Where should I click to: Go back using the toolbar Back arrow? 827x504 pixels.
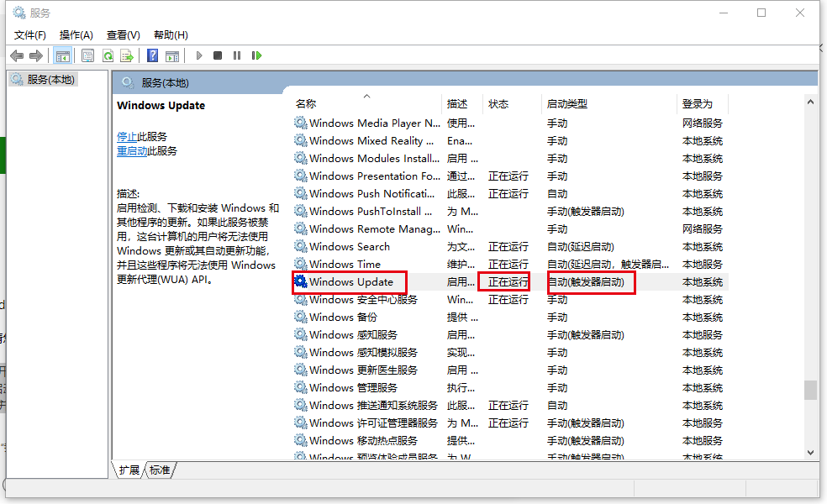17,55
